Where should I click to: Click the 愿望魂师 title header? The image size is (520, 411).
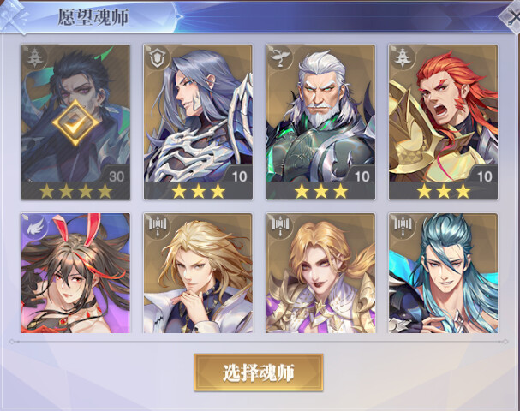93,17
